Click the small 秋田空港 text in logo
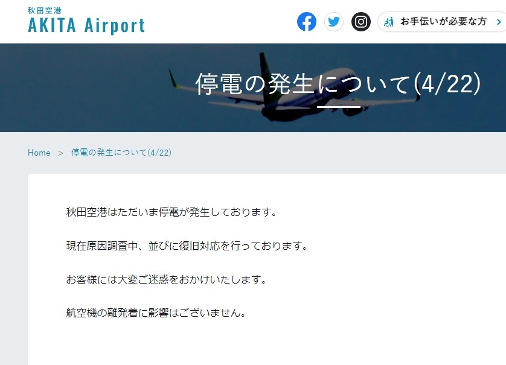506x365 pixels. (45, 11)
